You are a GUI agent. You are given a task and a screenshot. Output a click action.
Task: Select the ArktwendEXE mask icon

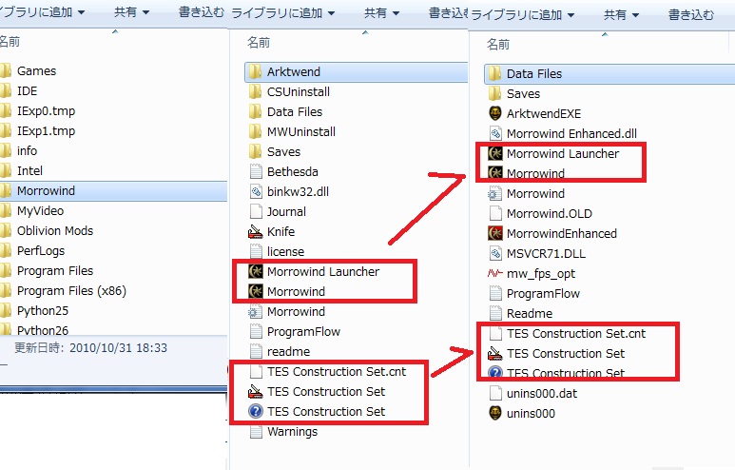click(495, 113)
